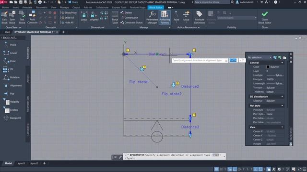Screen dimensions: 307x172
Task: Click the search keyword input field
Action: [x=212, y=2]
